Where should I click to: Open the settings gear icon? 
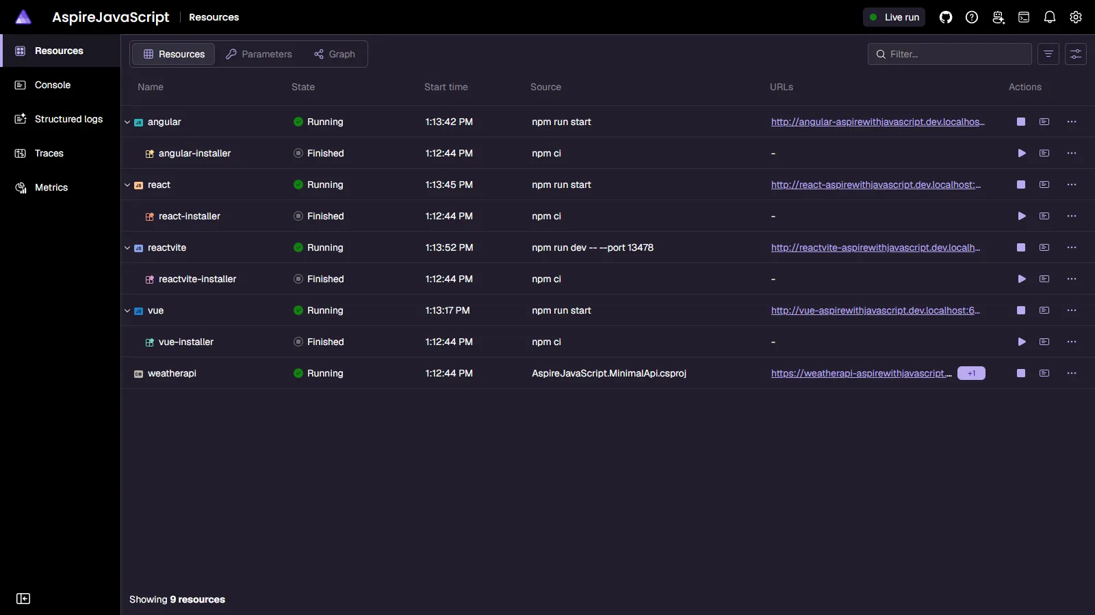[x=1076, y=17]
